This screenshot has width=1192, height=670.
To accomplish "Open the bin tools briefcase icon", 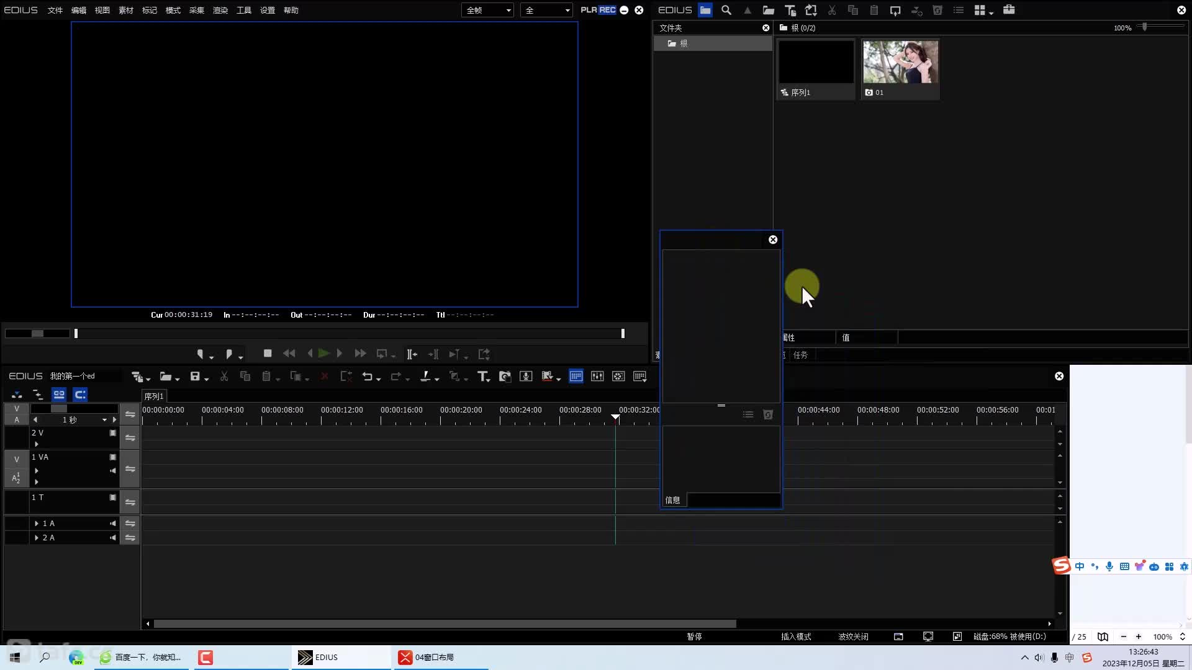I will 1009,10.
